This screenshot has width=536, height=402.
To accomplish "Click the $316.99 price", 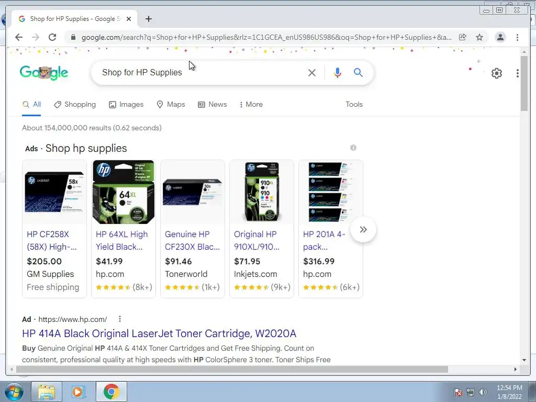I will click(x=319, y=262).
